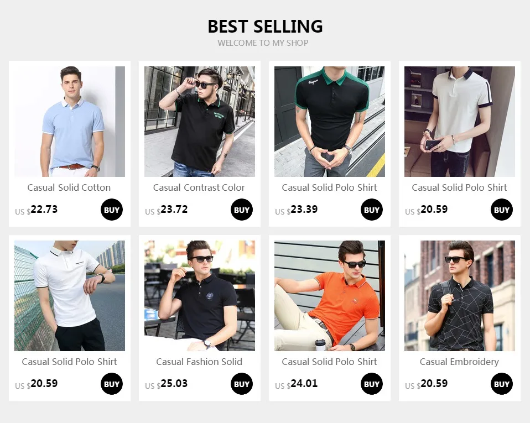Click BUY button for the $22.73 light blue polo
This screenshot has height=423, width=530.
coord(112,210)
